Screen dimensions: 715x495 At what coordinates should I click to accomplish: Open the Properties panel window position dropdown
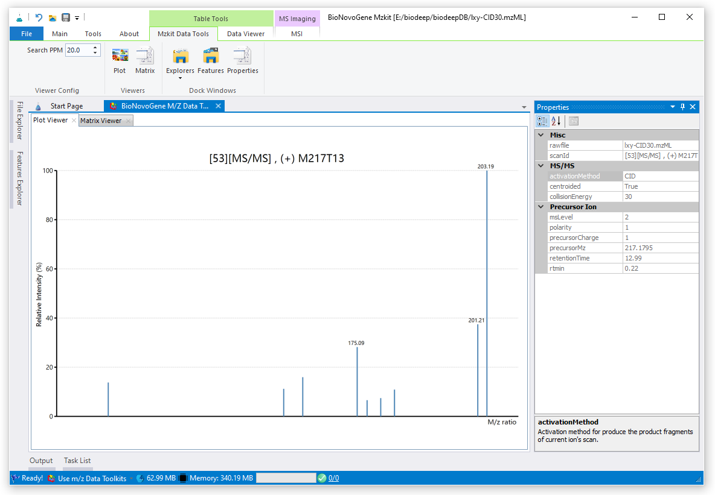(673, 107)
